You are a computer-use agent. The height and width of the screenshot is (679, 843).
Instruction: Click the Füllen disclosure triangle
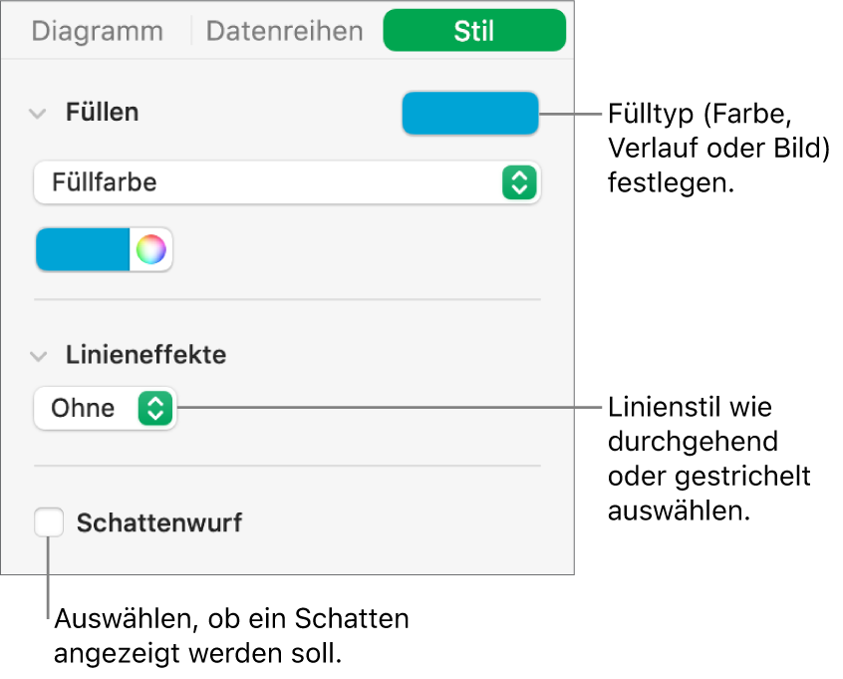38,112
